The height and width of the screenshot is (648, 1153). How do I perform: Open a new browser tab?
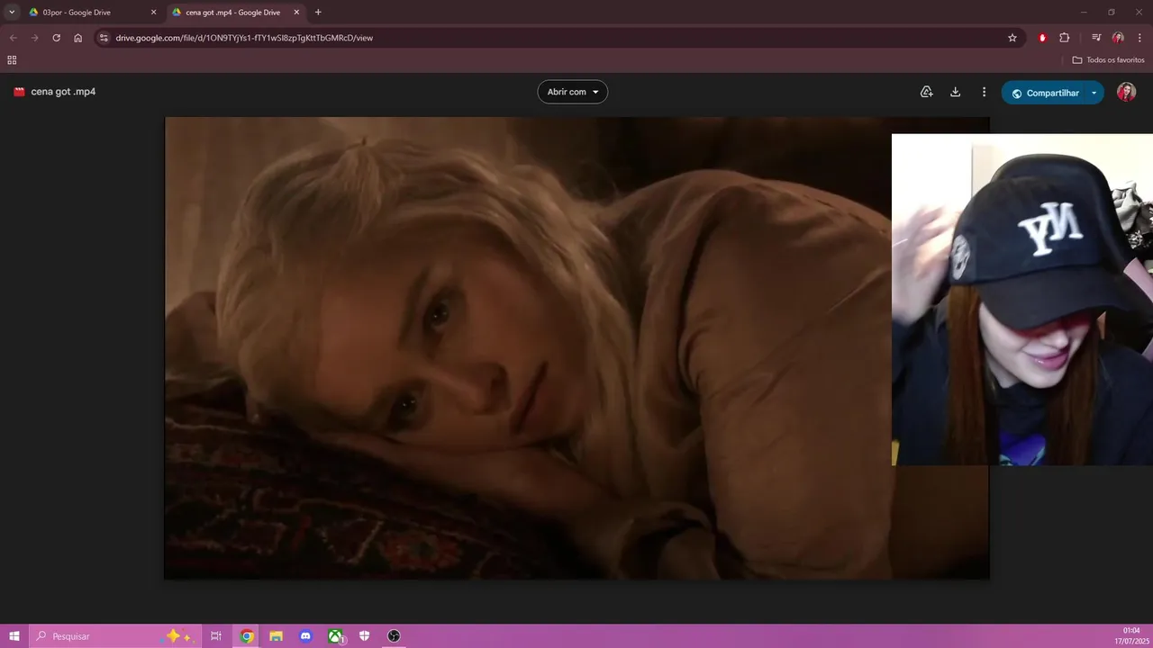point(318,13)
